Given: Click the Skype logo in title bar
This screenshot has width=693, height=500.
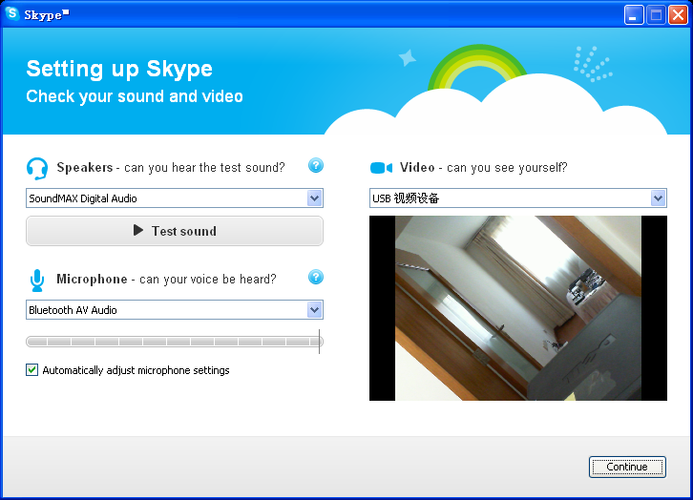Looking at the screenshot, I should [x=12, y=13].
